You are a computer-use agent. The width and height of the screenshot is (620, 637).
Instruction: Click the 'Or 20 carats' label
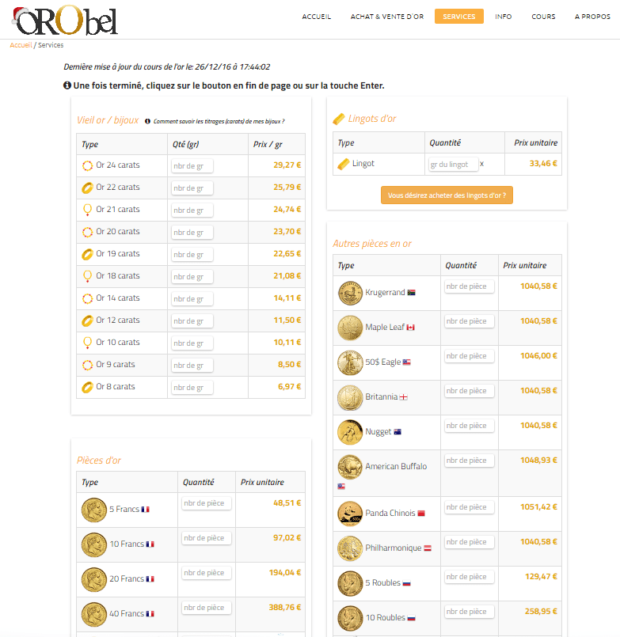[118, 231]
